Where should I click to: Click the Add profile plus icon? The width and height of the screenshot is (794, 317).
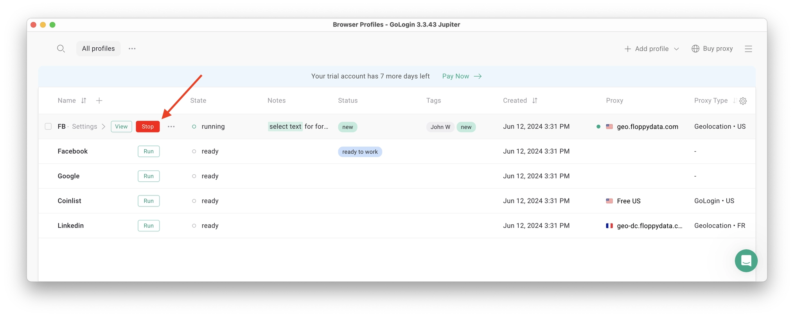(x=628, y=49)
